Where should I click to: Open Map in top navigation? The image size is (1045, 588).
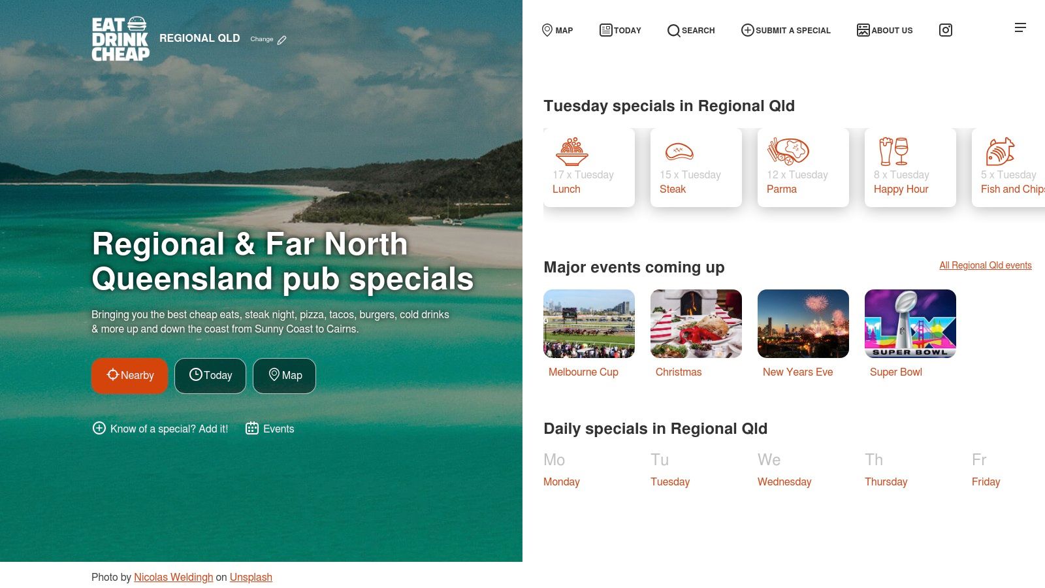point(557,30)
